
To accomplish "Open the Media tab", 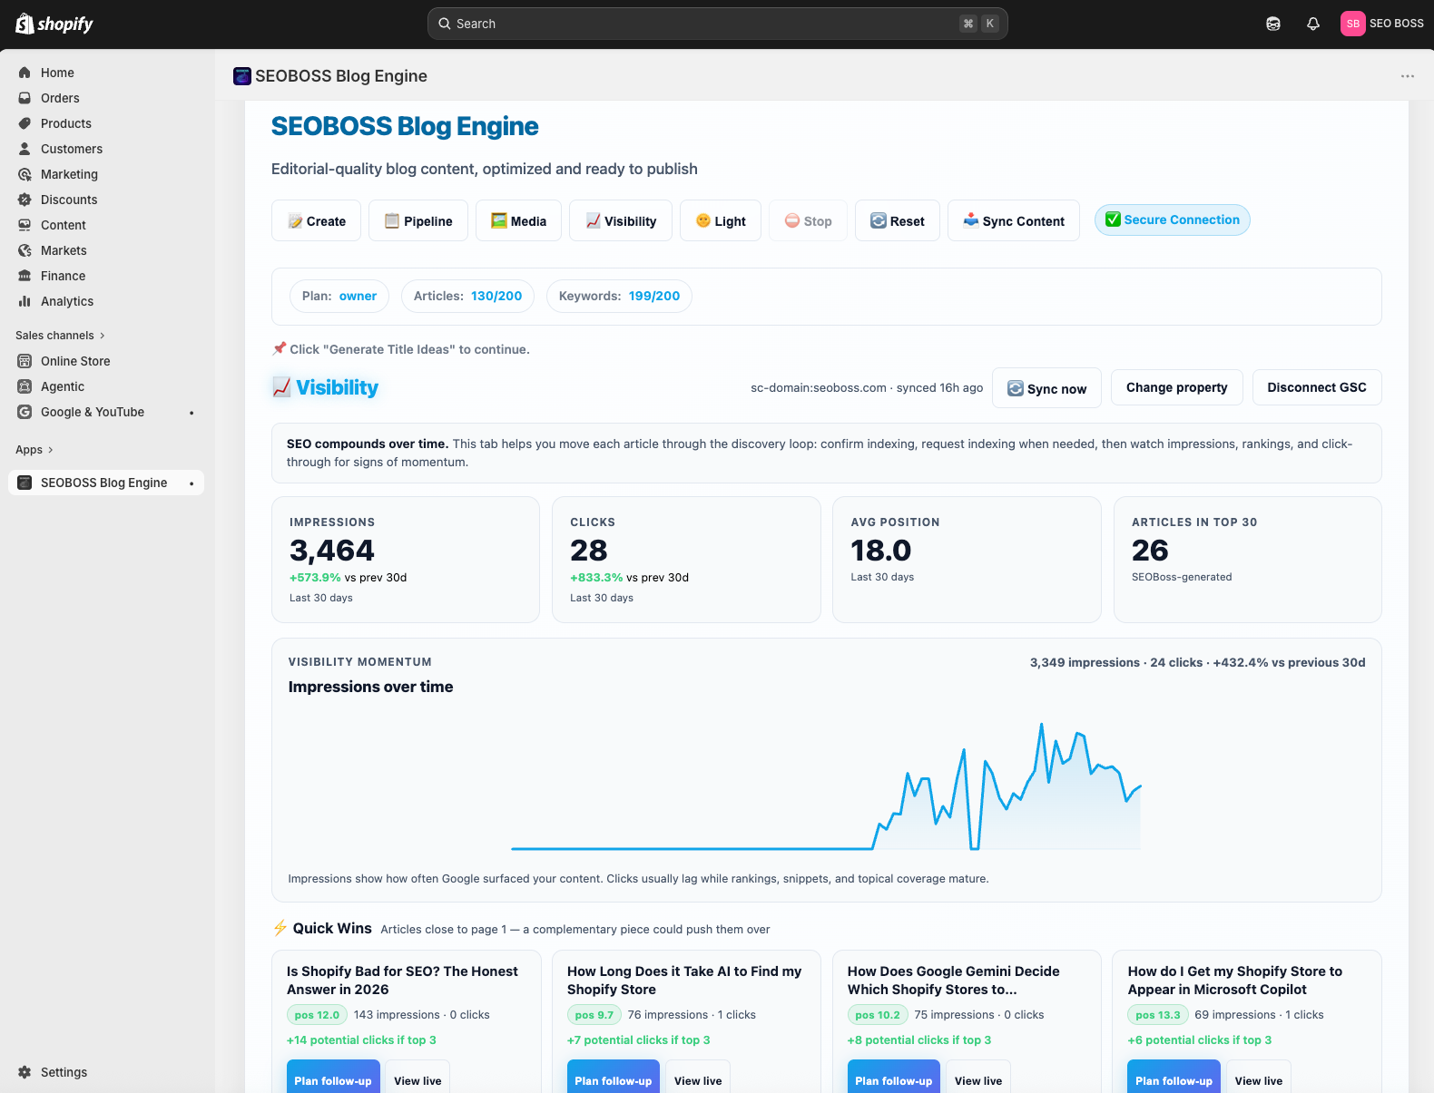I will (518, 220).
